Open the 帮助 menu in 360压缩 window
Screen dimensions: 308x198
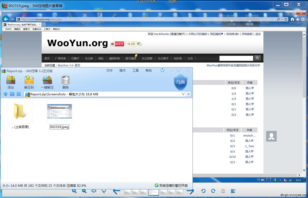[x=148, y=70]
